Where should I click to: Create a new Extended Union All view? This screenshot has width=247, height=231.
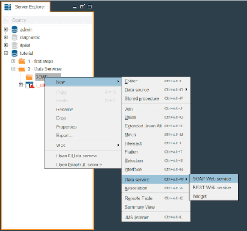click(156, 126)
